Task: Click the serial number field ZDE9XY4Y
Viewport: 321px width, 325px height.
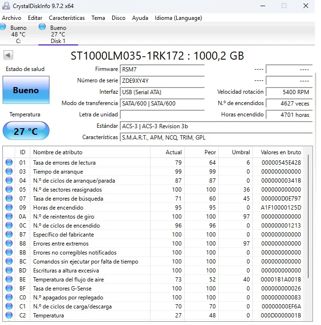Action: point(162,80)
